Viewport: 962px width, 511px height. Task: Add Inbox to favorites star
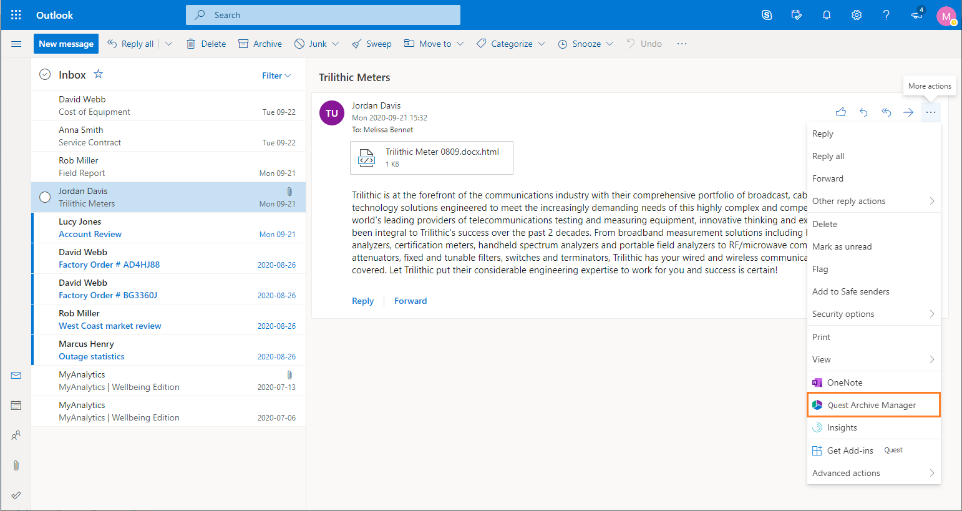click(x=98, y=74)
